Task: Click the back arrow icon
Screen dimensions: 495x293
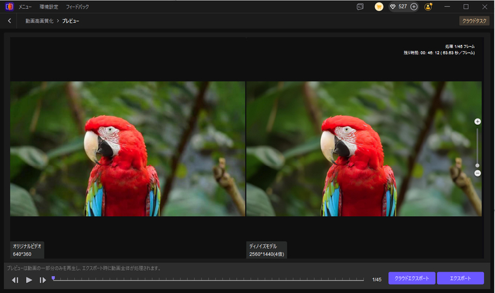Action: 9,21
